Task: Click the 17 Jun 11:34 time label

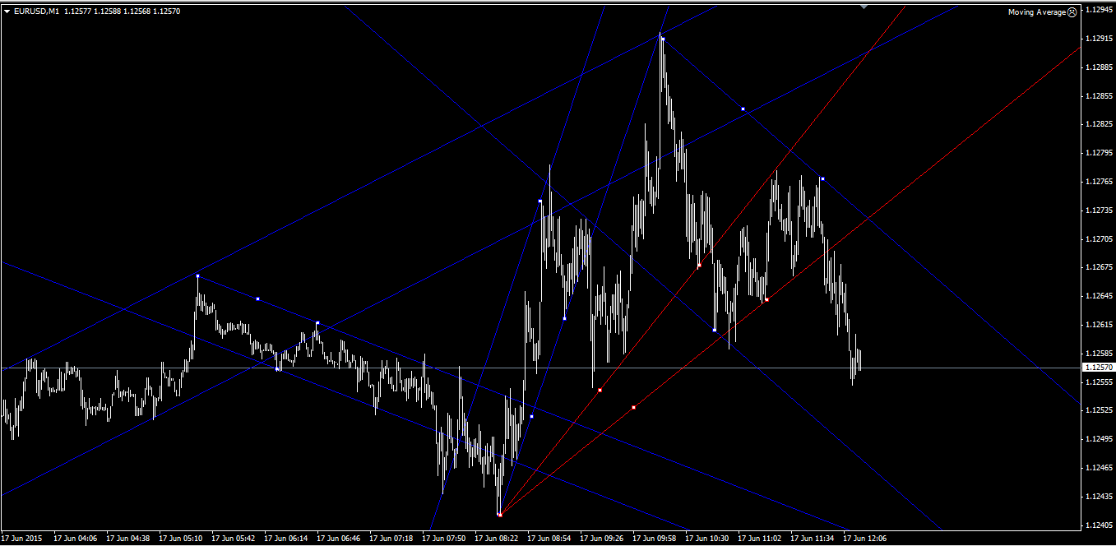Action: pyautogui.click(x=813, y=539)
